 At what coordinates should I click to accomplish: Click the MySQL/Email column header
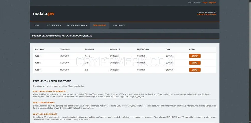pyautogui.click(x=143, y=49)
